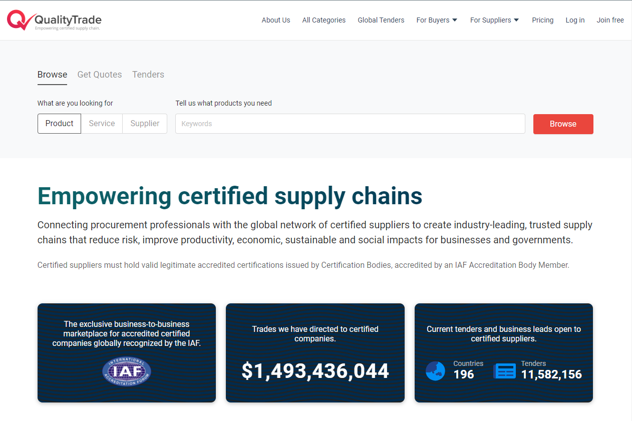The width and height of the screenshot is (632, 421).
Task: Open the About Us page
Action: click(276, 20)
